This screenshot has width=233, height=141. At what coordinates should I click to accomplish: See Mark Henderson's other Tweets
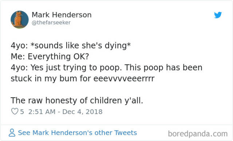tap(77, 133)
